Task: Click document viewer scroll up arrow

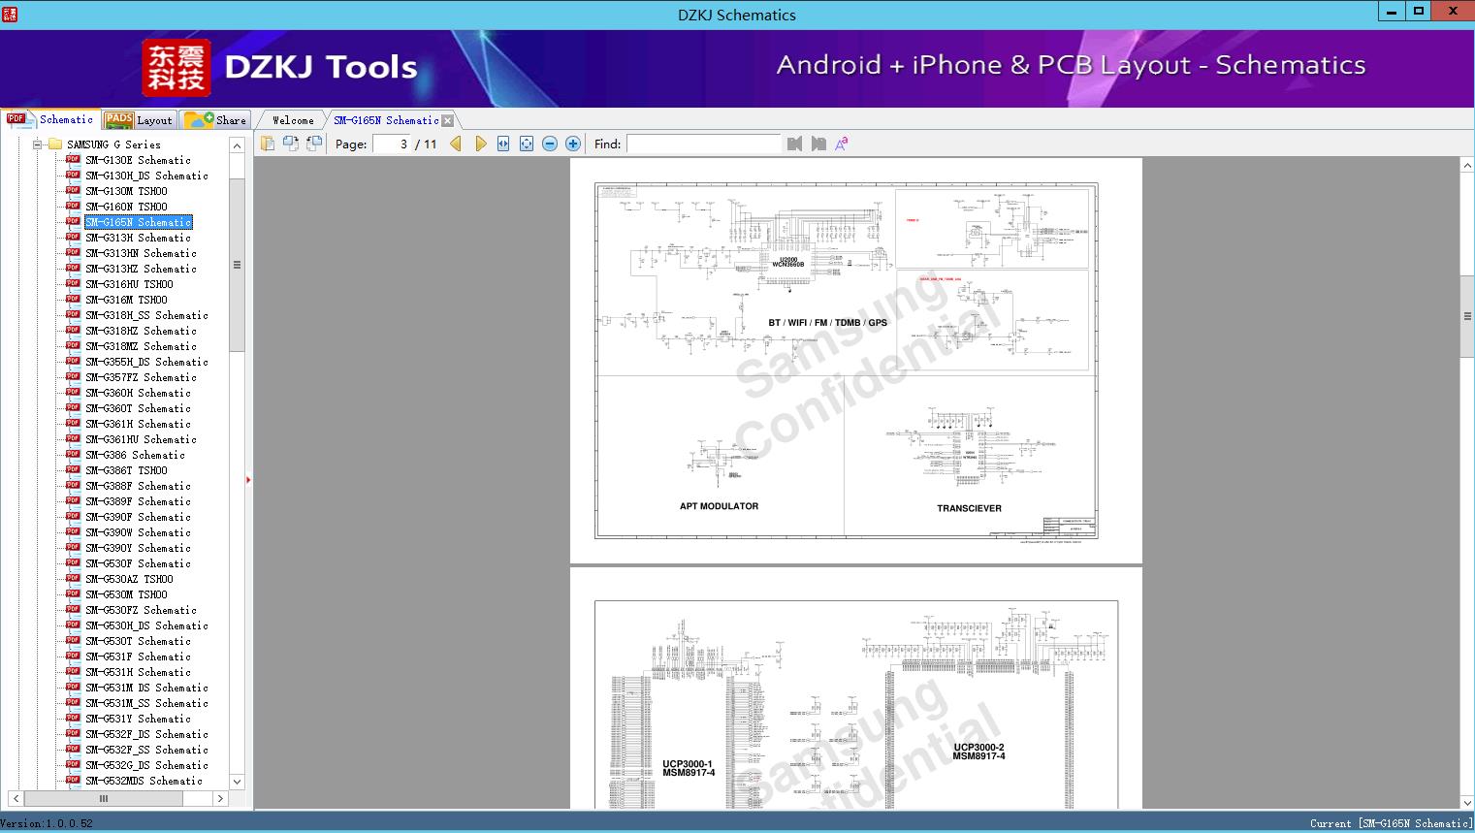Action: pos(1467,166)
